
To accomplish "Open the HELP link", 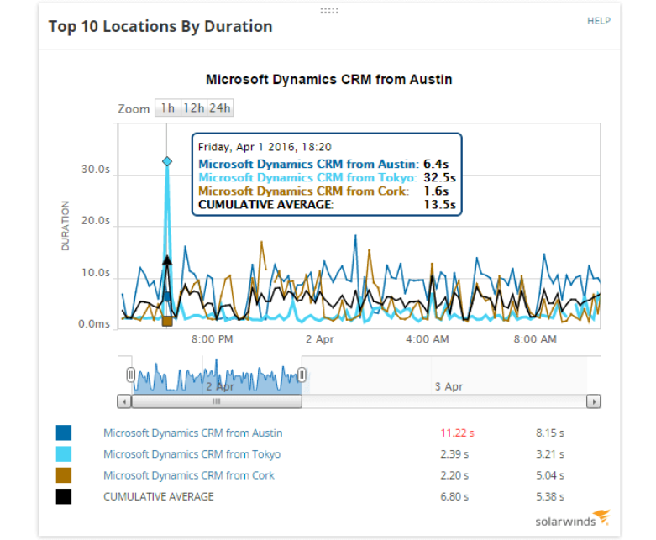I will point(599,21).
